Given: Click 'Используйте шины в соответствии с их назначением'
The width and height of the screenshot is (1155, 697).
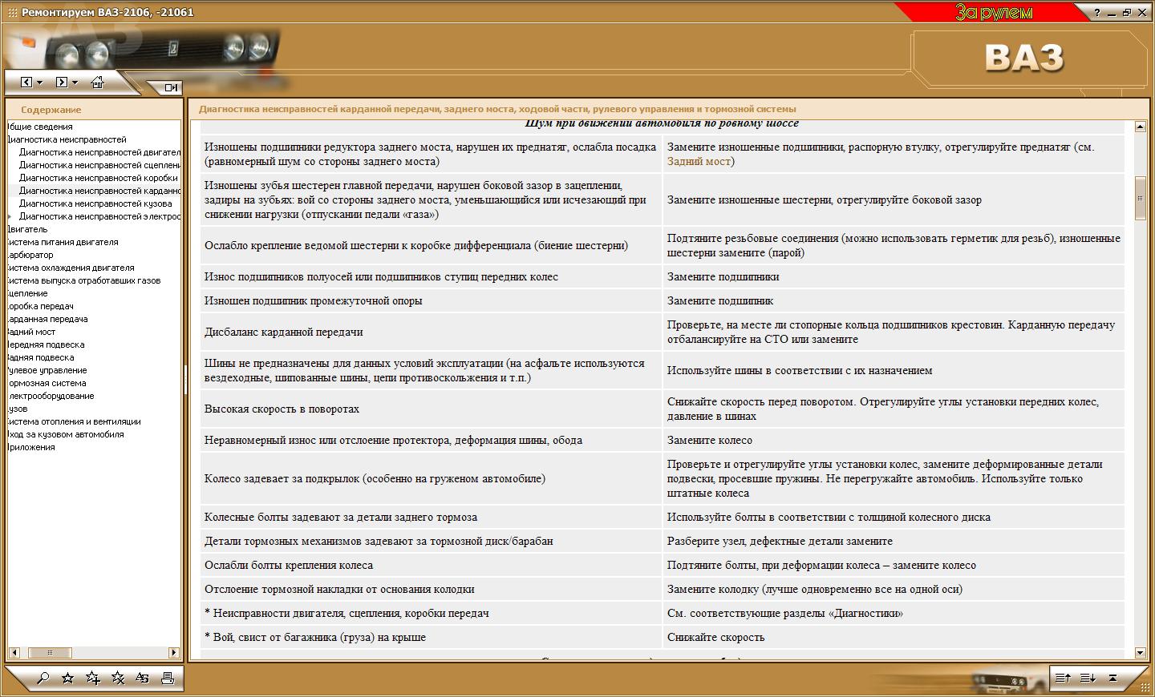Looking at the screenshot, I should coord(800,370).
